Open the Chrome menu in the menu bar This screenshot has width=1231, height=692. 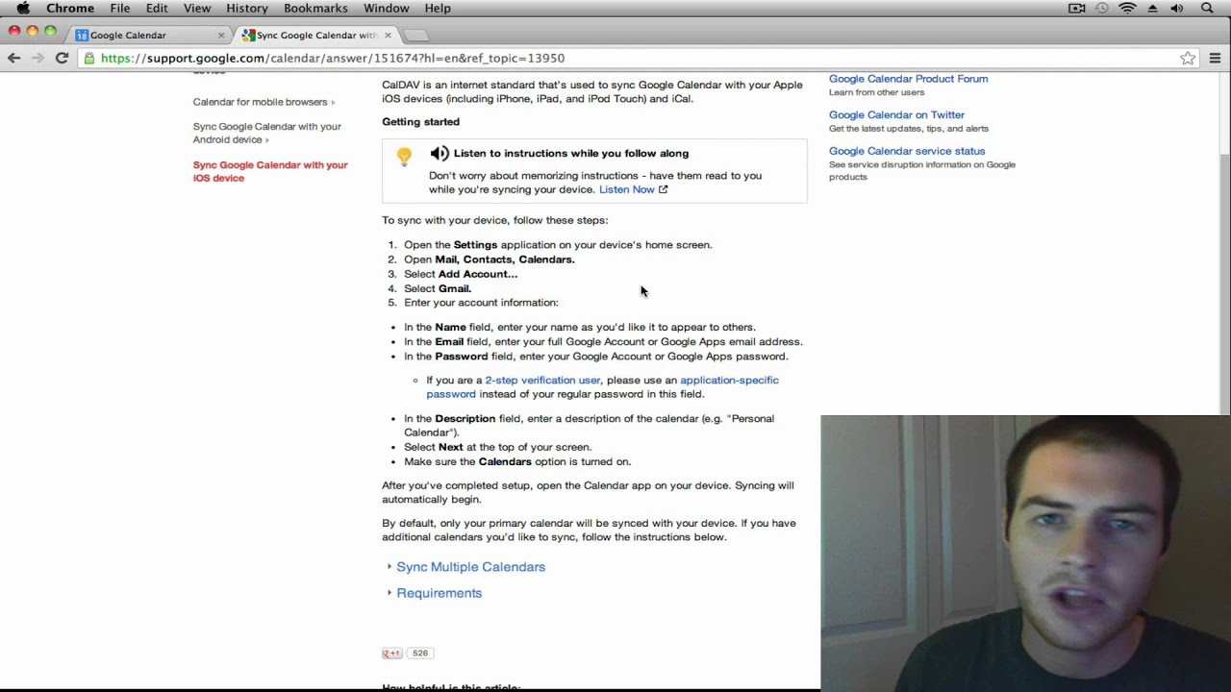(70, 8)
